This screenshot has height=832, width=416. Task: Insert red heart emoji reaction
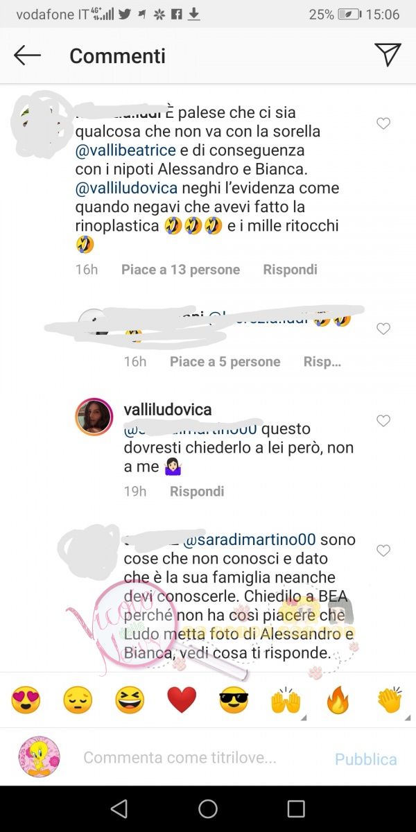pos(182,700)
